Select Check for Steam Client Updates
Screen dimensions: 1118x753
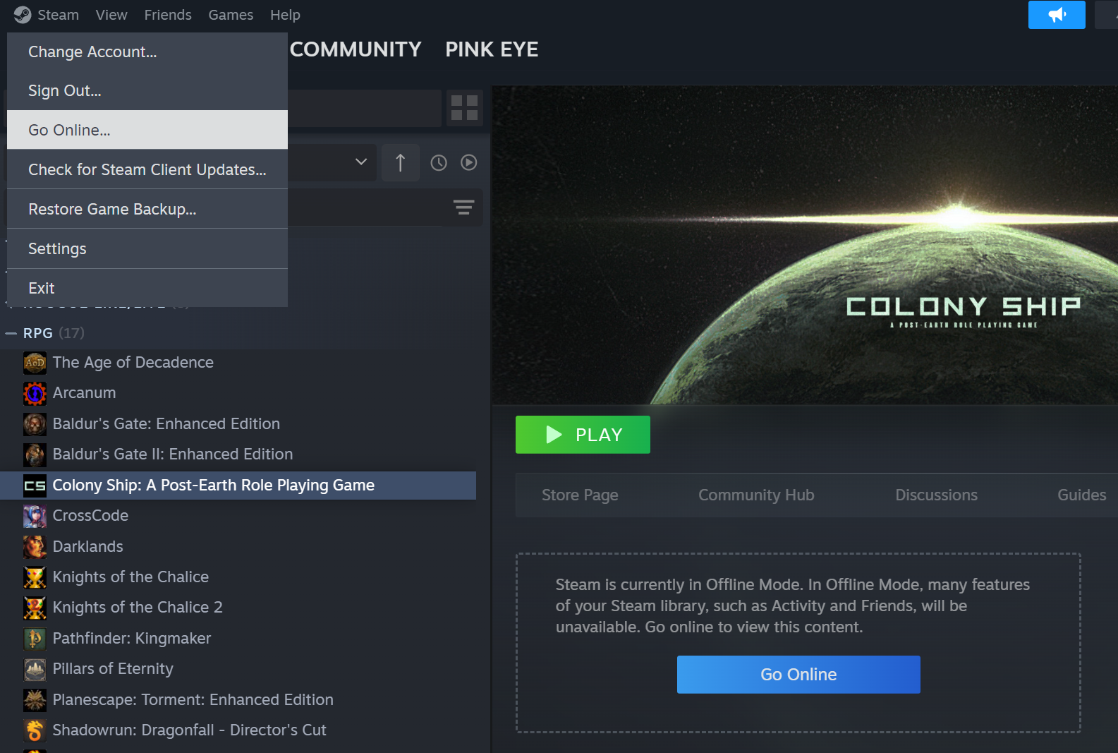[x=147, y=169]
